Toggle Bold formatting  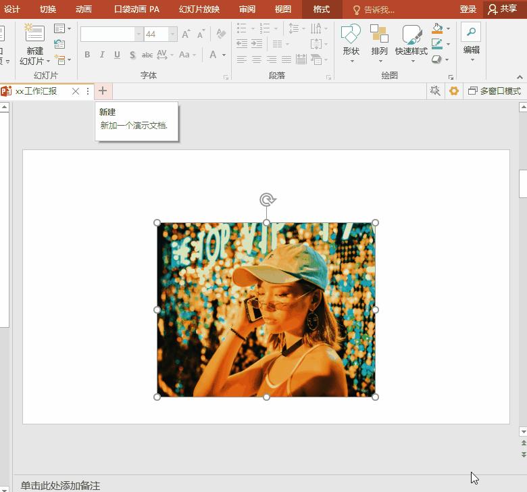point(87,55)
